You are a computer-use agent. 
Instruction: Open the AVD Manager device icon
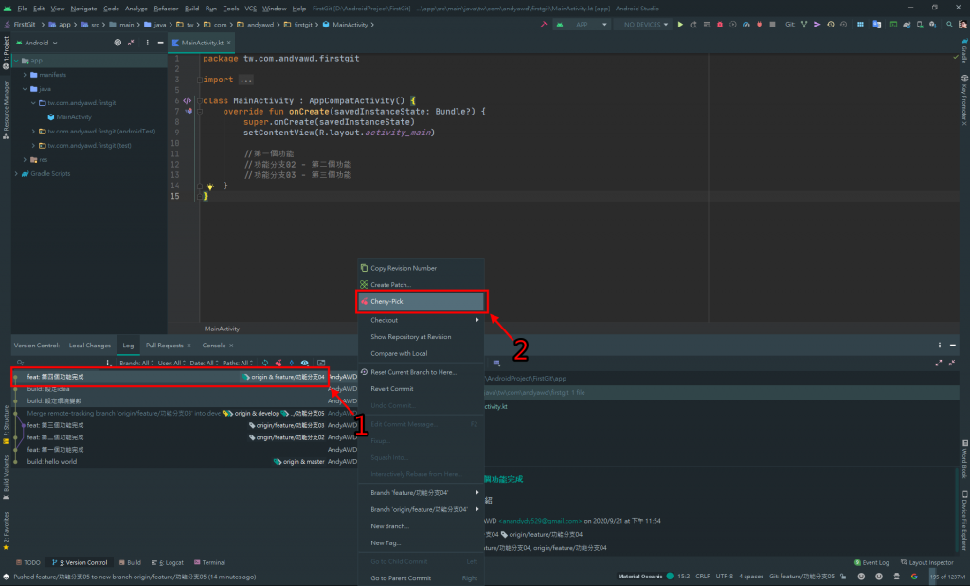pos(920,25)
